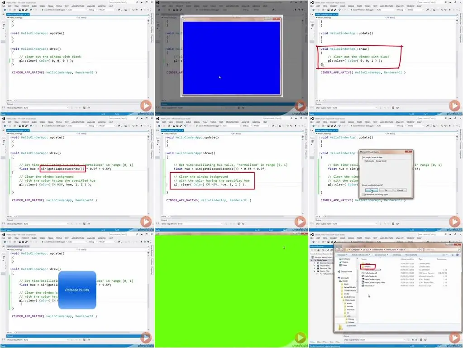The image size is (463, 348).
Task: Open PROJECT menu in the build dialog frame
Action: click(x=334, y=122)
